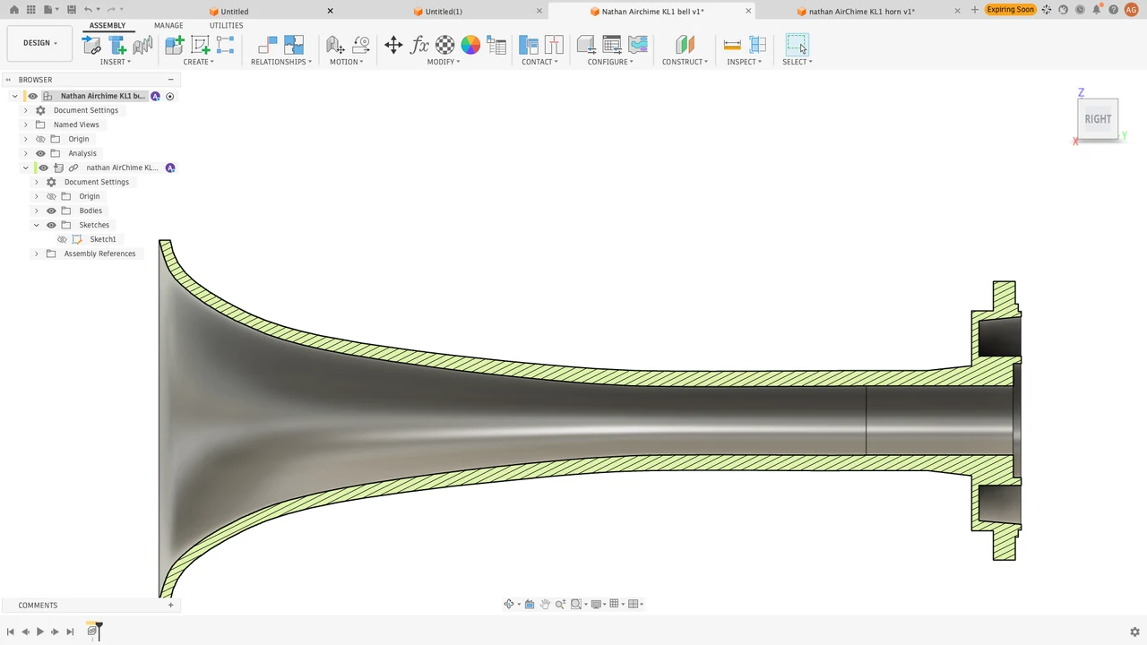
Task: Add a new comment with plus button
Action: click(170, 605)
